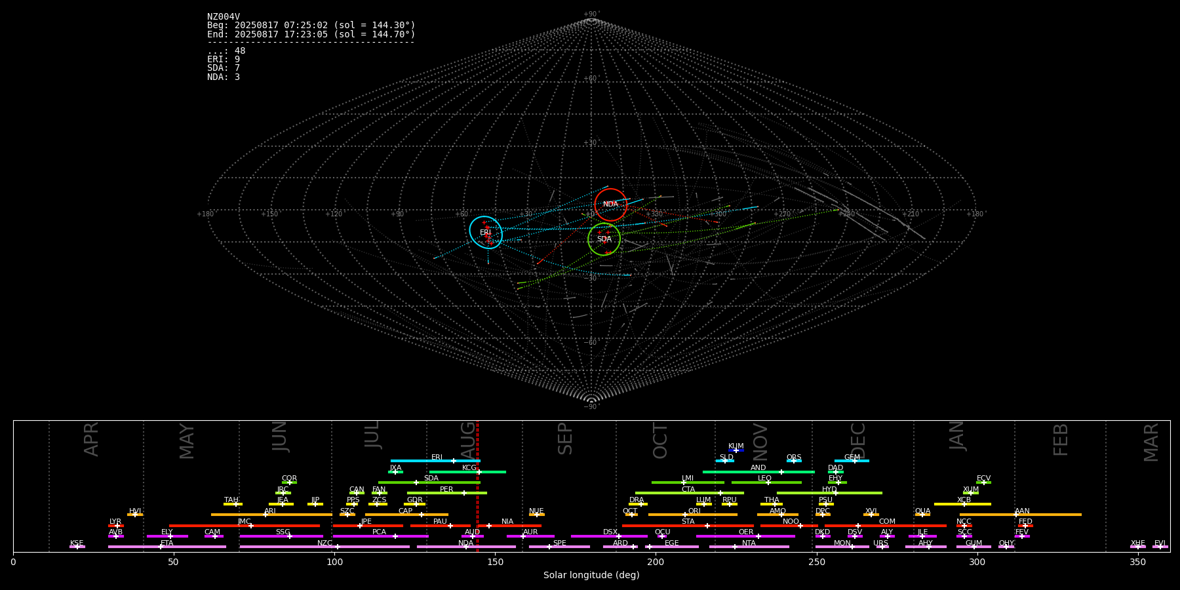Click the 'NDA: 3' count in legend
The width and height of the screenshot is (1180, 590).
click(224, 77)
